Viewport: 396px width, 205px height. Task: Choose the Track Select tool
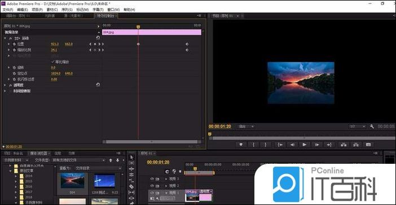(x=131, y=163)
